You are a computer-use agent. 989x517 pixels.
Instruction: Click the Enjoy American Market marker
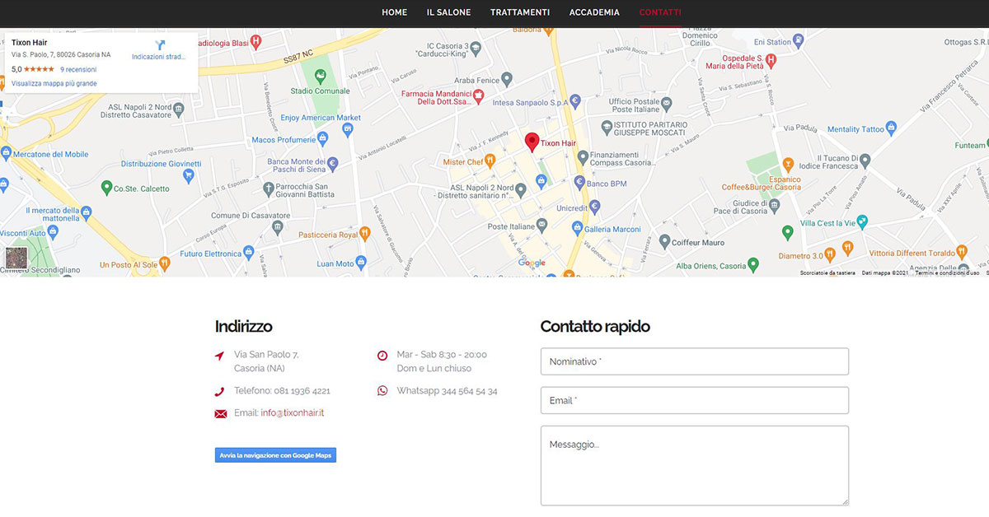click(x=347, y=128)
